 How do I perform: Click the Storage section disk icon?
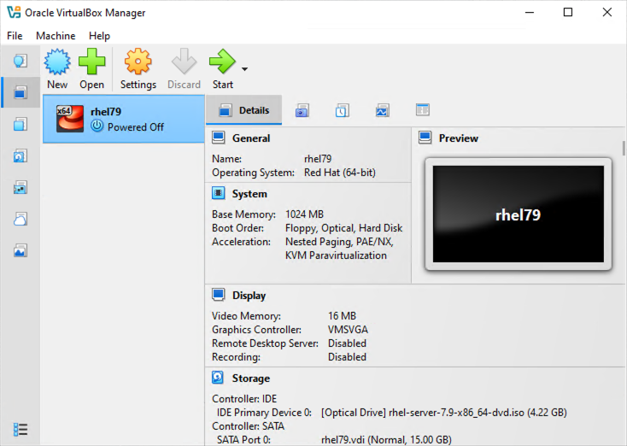click(x=218, y=378)
